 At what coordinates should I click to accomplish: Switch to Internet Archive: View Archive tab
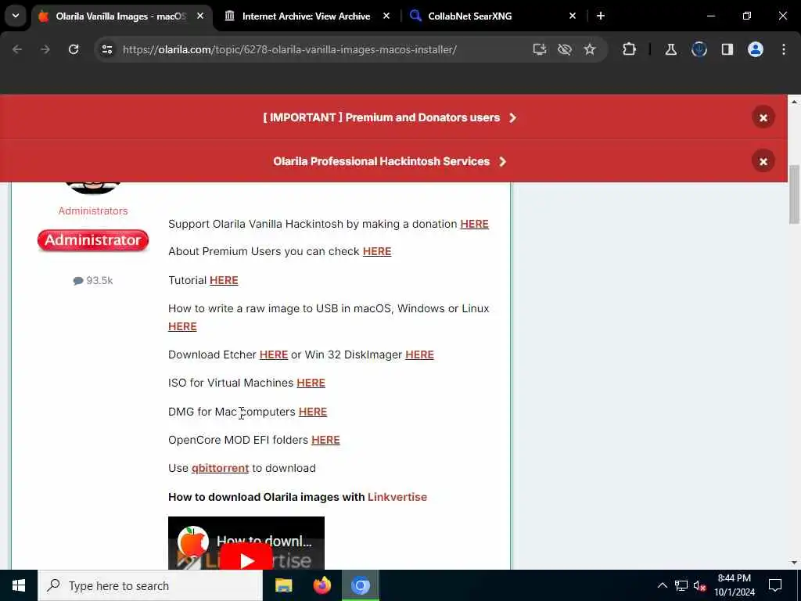click(x=306, y=16)
